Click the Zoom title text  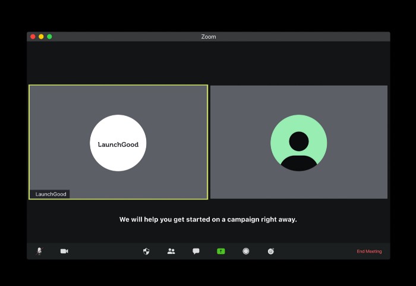209,37
